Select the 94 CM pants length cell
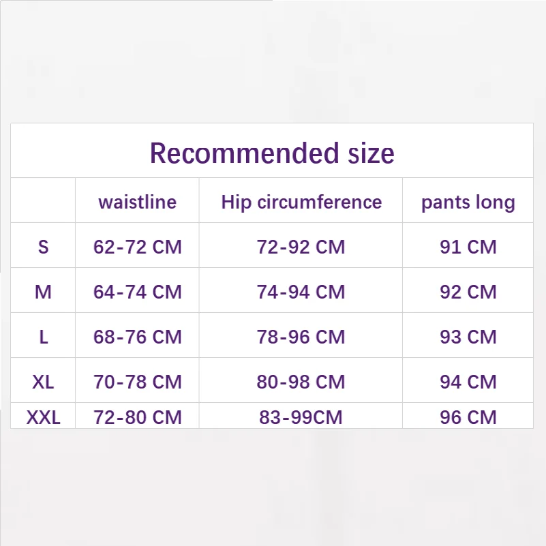The image size is (546, 546). pyautogui.click(x=468, y=382)
